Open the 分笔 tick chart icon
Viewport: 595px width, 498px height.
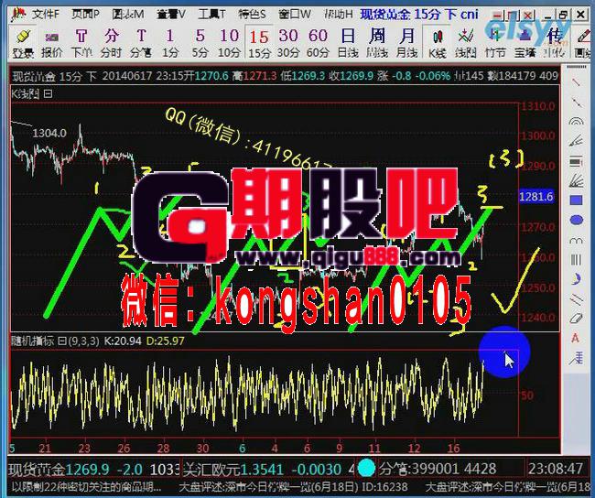(x=140, y=44)
